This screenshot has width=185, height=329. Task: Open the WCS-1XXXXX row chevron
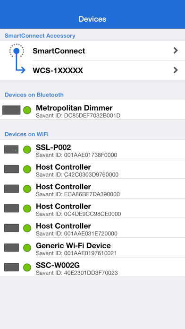pyautogui.click(x=176, y=70)
